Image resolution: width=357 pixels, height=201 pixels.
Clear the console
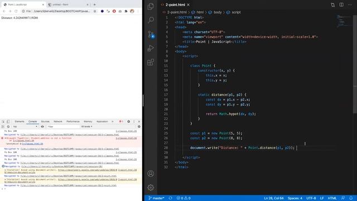pyautogui.click(x=8, y=127)
